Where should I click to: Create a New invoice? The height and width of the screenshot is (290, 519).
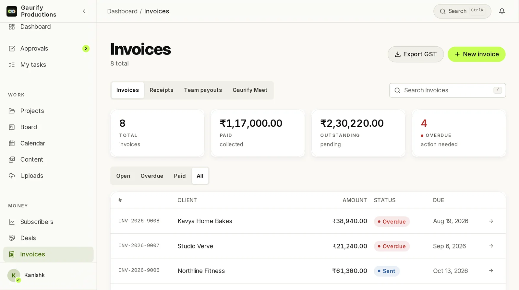pos(477,54)
